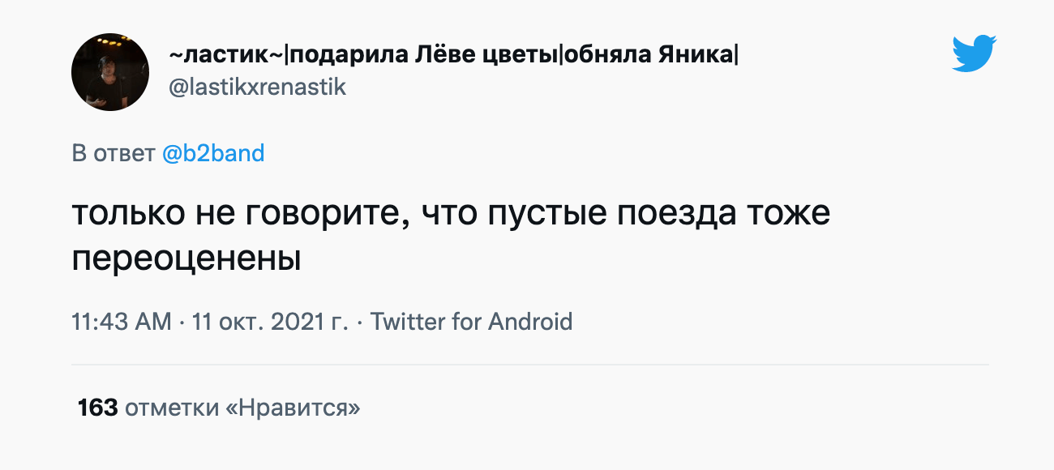The image size is (1054, 470).
Task: Click the display name starting with ~ластик~
Action: pos(227,55)
